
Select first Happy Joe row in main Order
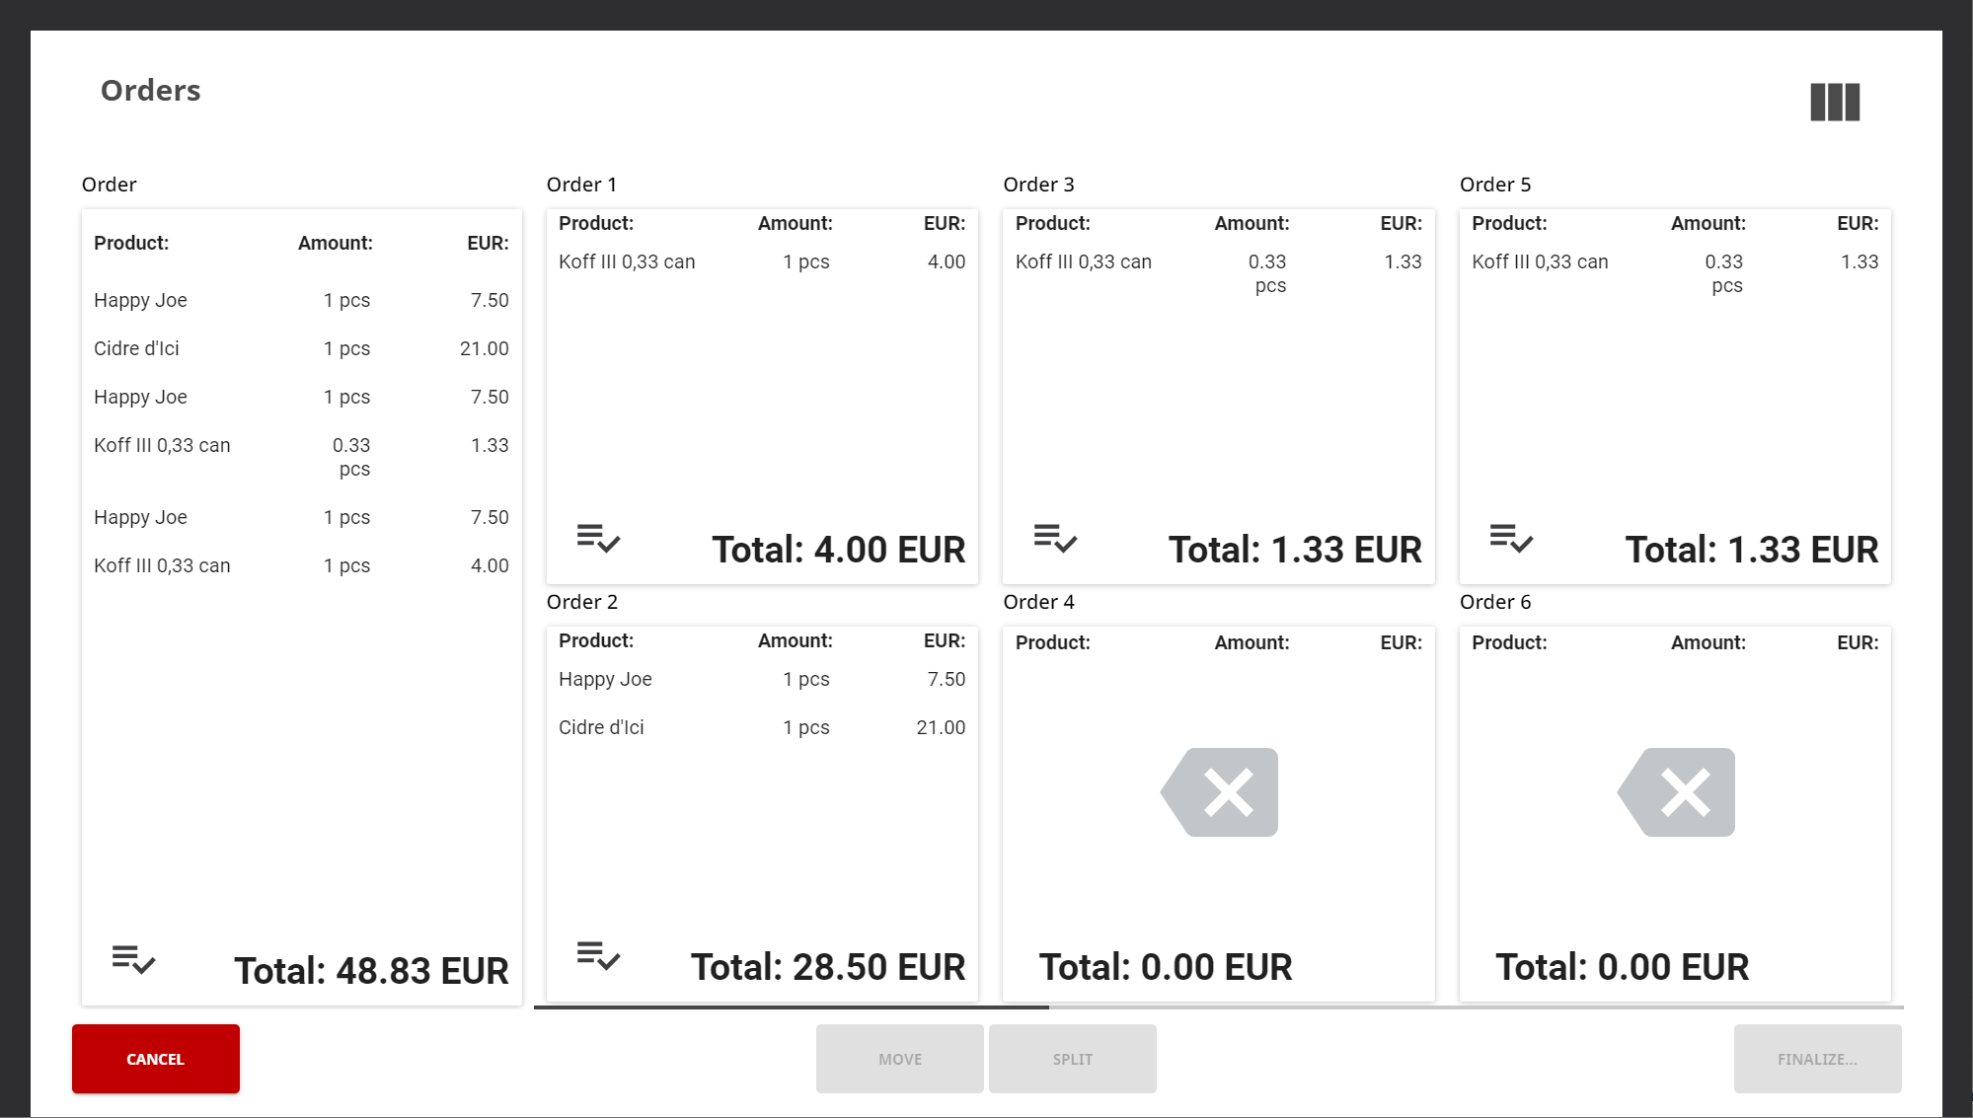301,300
